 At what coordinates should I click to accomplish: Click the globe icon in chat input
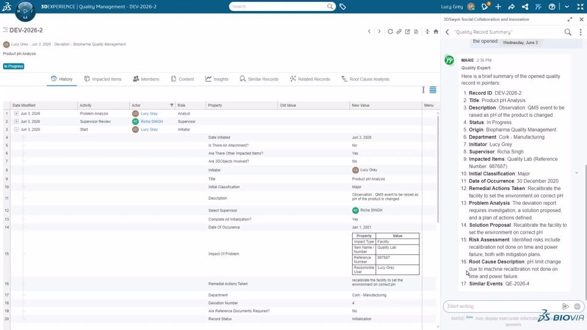[x=577, y=306]
